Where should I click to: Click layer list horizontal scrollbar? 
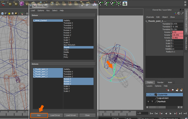coord(157,107)
